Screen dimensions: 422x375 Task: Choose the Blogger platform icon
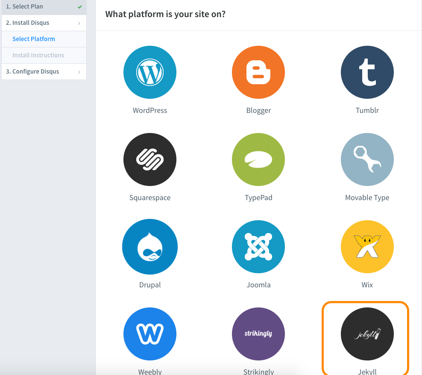click(258, 72)
